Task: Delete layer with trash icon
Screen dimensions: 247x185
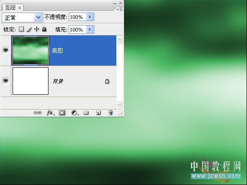Action: click(110, 113)
